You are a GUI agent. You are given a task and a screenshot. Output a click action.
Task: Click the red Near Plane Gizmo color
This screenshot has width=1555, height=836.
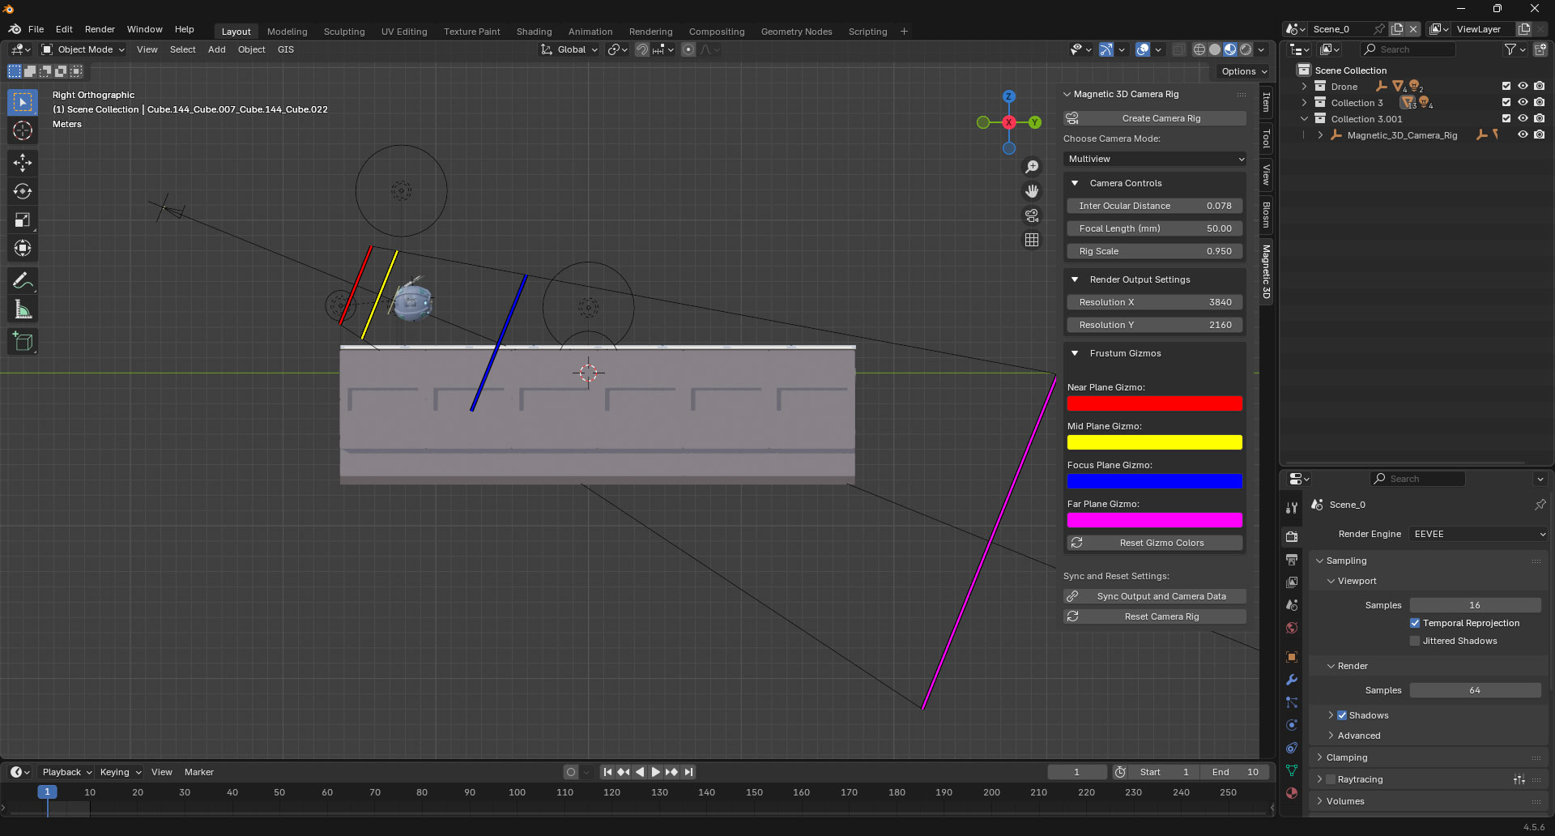[x=1155, y=403]
